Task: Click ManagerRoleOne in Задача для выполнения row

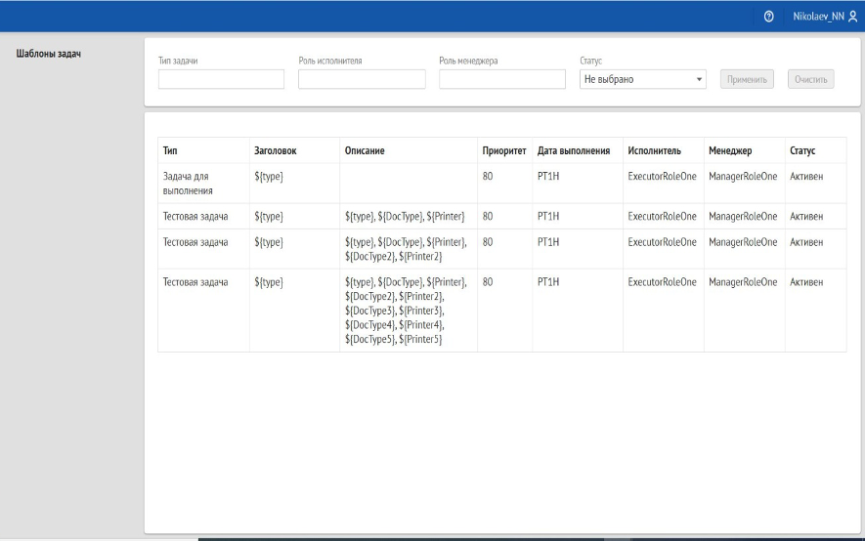Action: pos(743,177)
